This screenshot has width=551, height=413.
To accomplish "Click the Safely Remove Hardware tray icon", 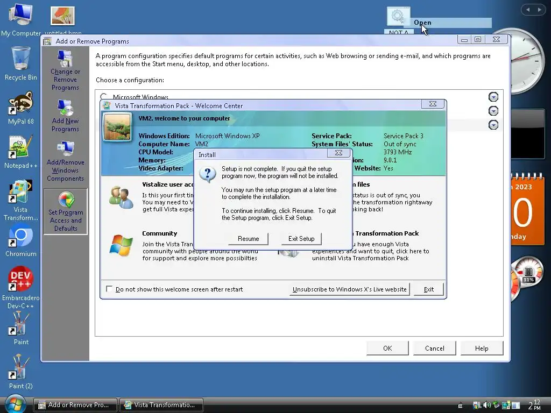I will tap(496, 404).
